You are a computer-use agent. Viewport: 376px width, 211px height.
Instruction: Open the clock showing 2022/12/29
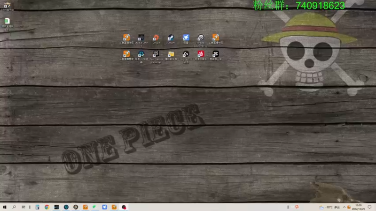point(359,207)
